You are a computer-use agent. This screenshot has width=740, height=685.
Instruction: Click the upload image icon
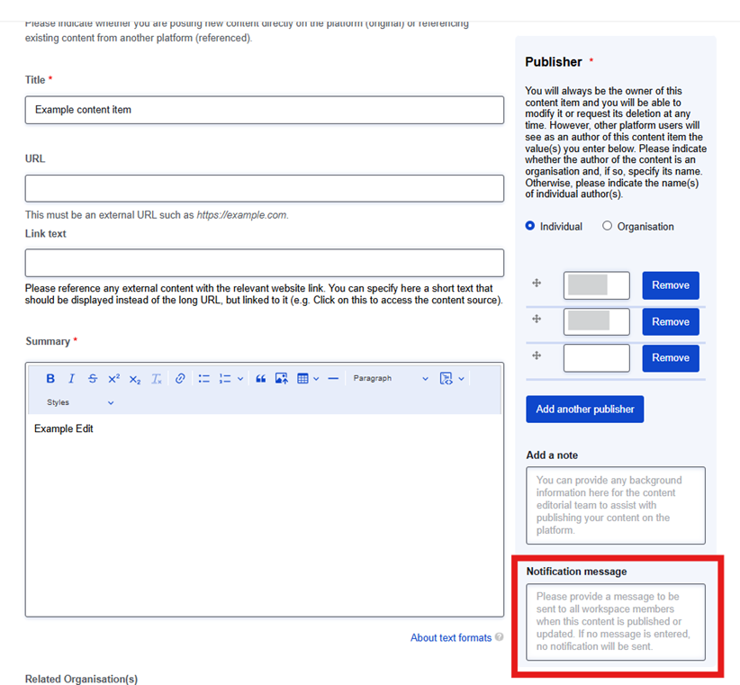tap(282, 379)
